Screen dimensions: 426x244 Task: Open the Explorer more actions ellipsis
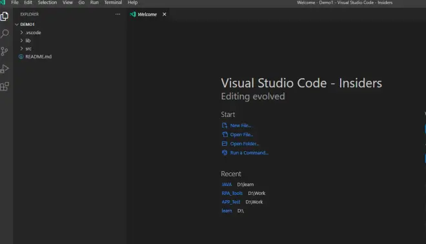[117, 14]
